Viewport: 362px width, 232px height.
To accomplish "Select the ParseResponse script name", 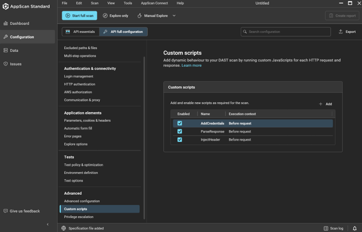I will 213,131.
